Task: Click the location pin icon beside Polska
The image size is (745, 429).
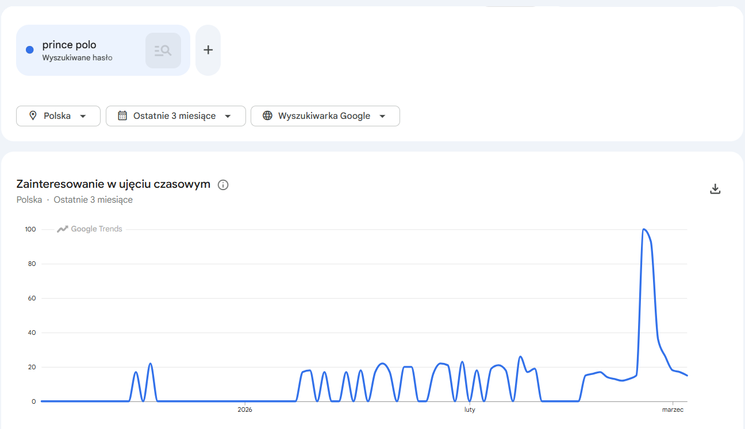Action: (x=33, y=115)
